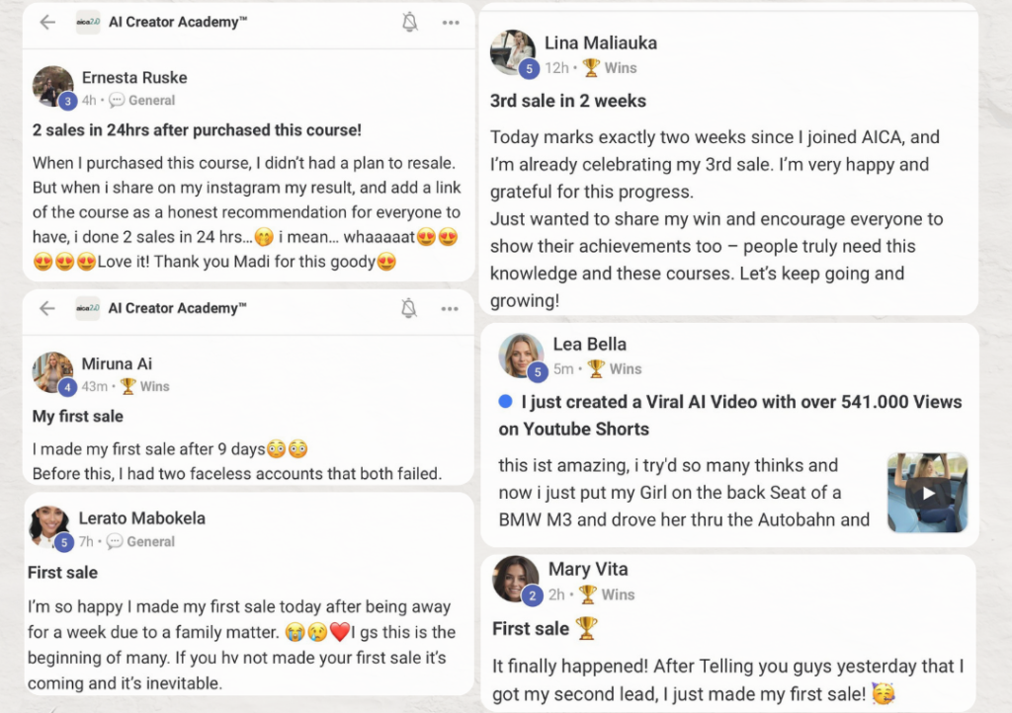
Task: Mute notifications with the top bell icon
Action: click(409, 23)
